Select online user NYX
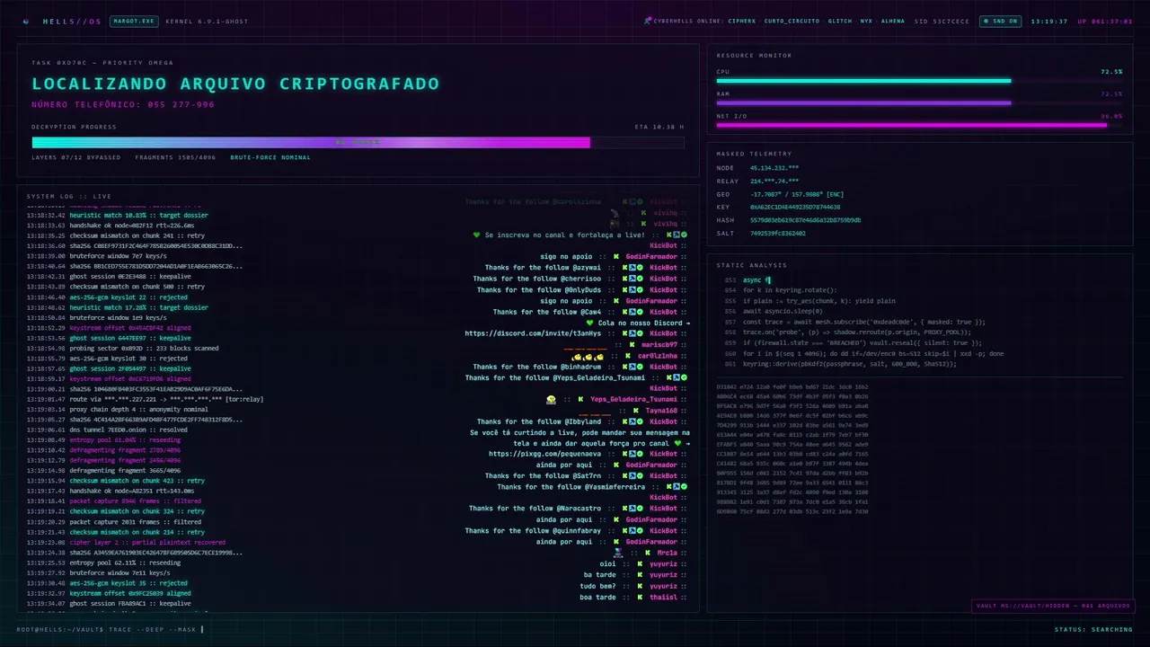Image resolution: width=1150 pixels, height=647 pixels. coord(866,21)
